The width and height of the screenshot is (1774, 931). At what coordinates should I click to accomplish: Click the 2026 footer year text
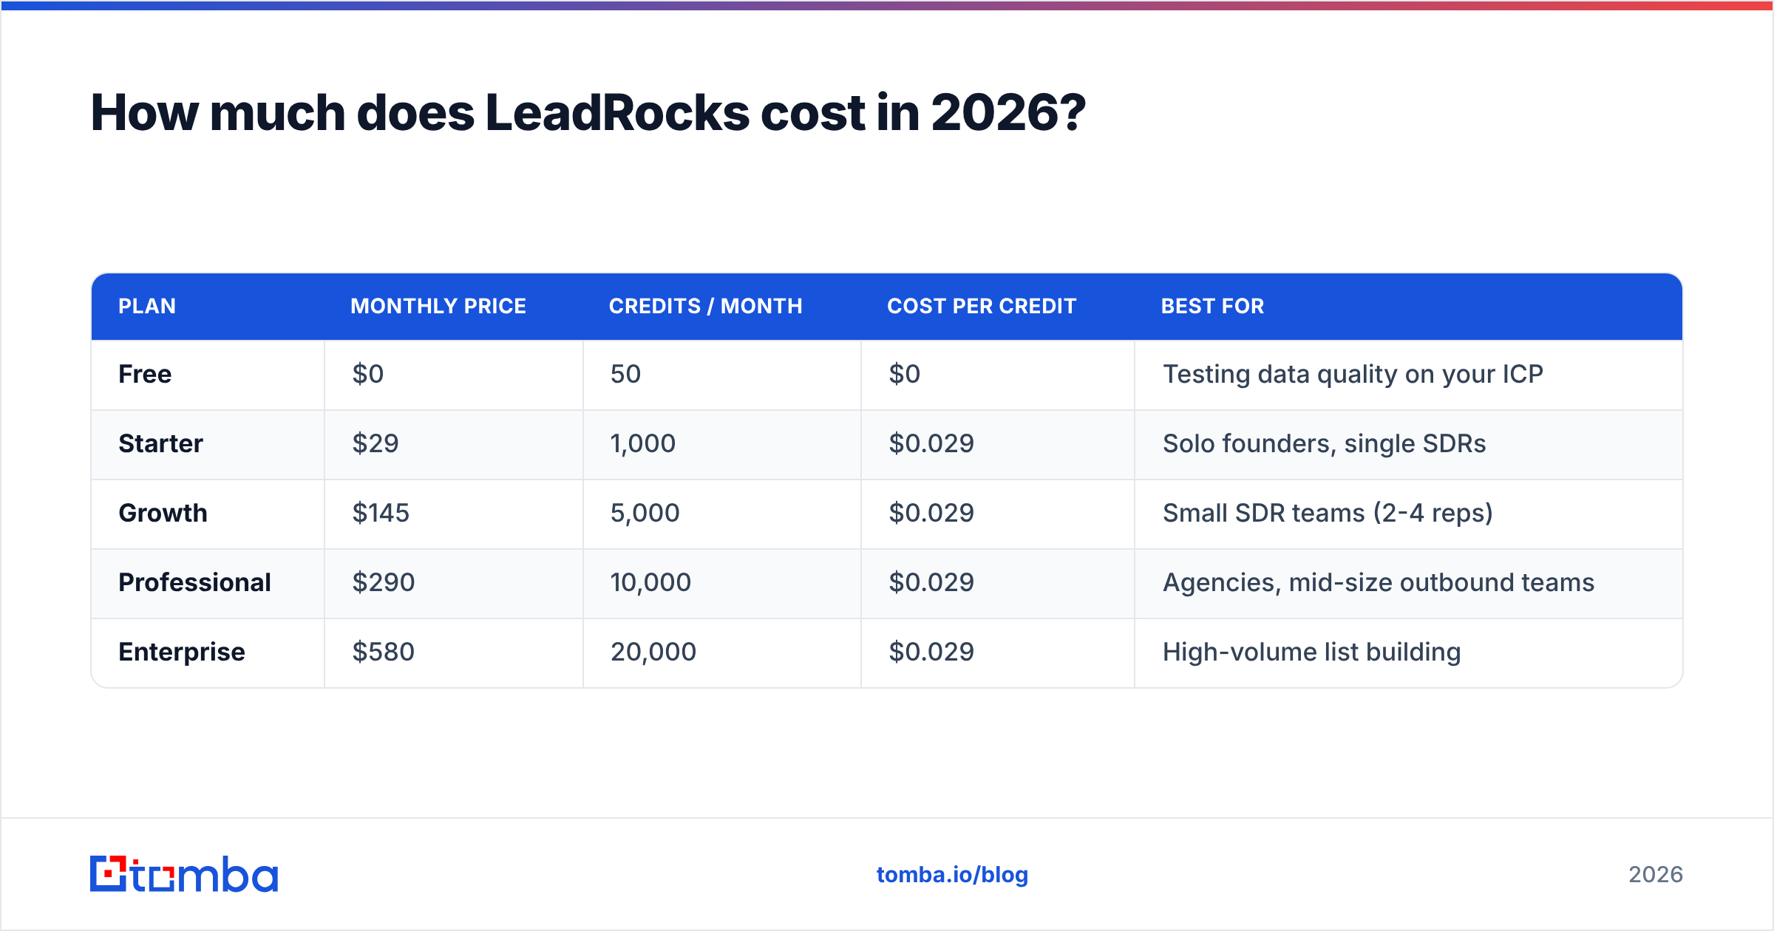click(x=1656, y=875)
